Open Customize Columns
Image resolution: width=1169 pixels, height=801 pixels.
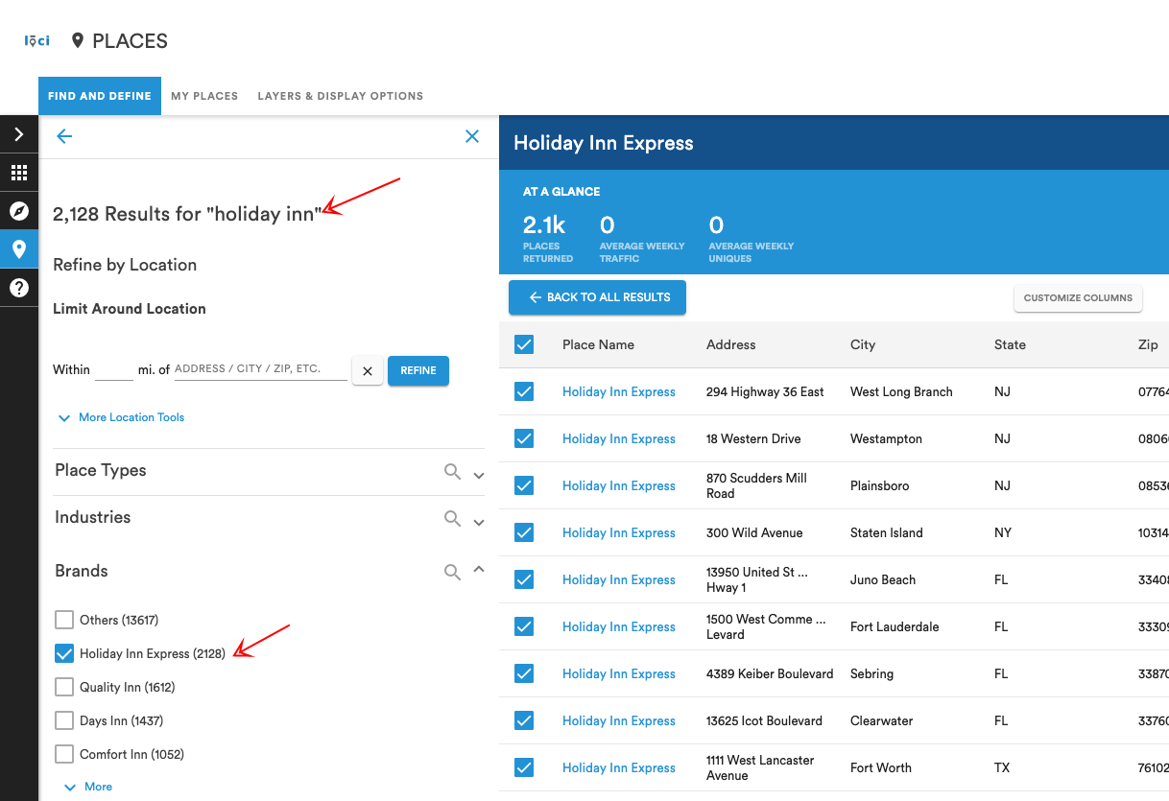(1078, 297)
